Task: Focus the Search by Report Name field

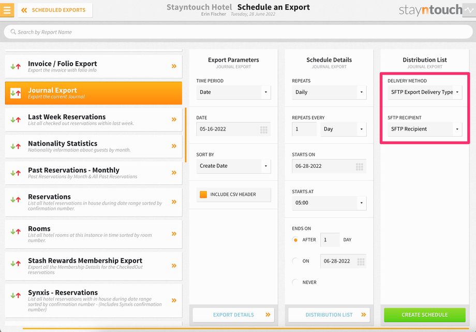Action: click(x=238, y=32)
